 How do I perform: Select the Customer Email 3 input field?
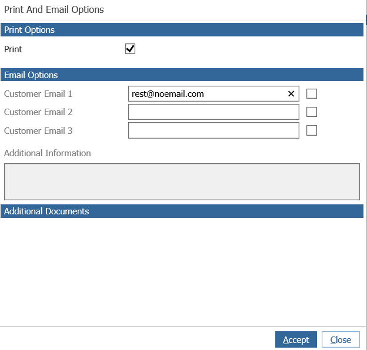[213, 130]
